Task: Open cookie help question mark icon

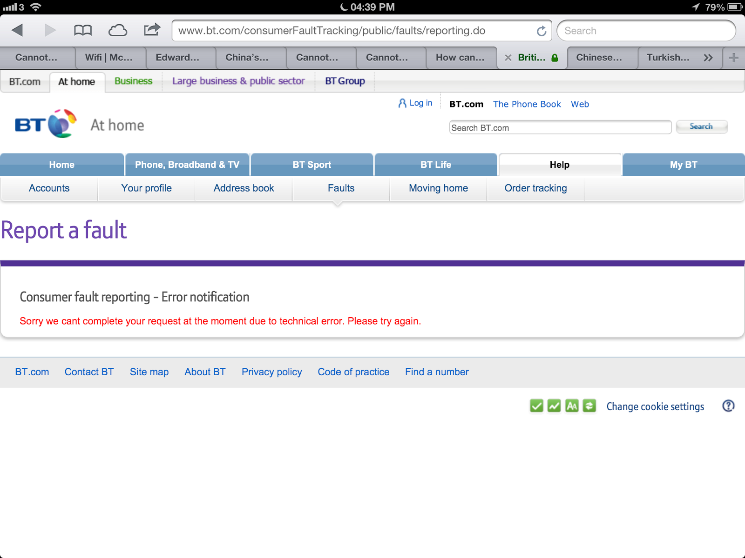Action: click(x=728, y=406)
